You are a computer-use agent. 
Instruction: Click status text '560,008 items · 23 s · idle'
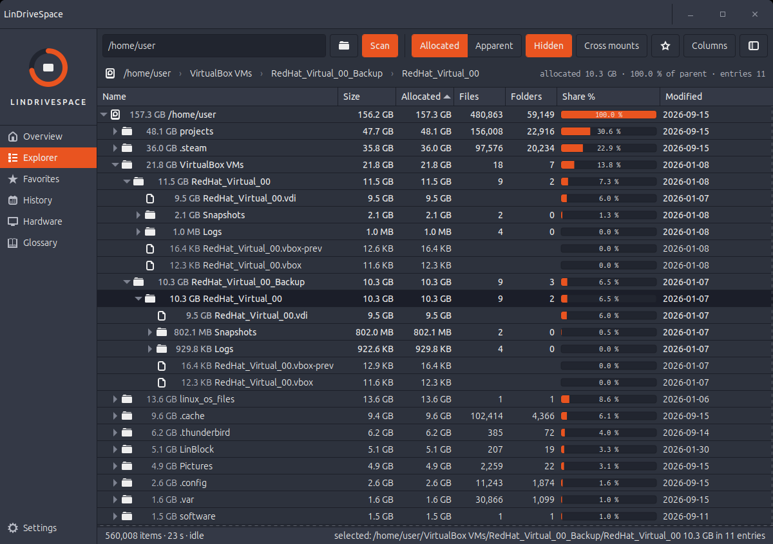point(154,536)
